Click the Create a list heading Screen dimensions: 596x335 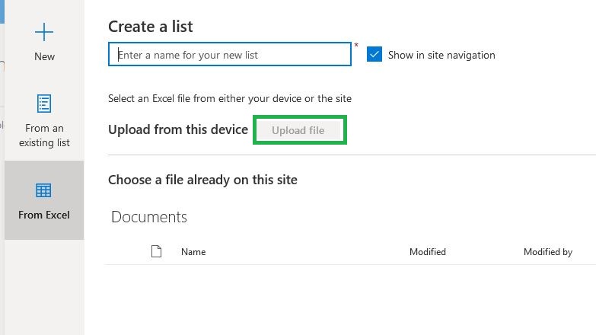[151, 27]
